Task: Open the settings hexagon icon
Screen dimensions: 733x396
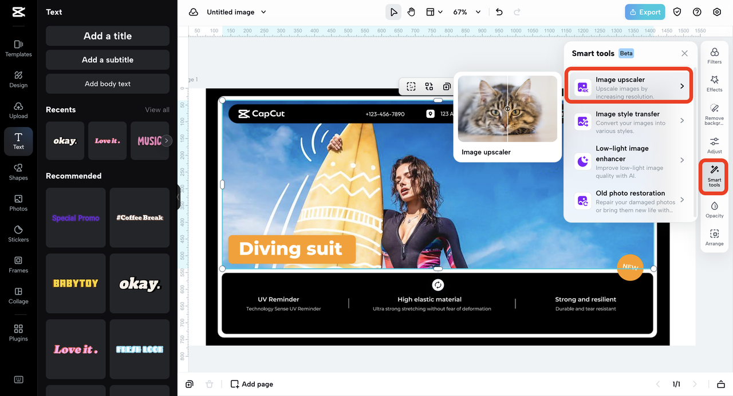Action: coord(717,12)
